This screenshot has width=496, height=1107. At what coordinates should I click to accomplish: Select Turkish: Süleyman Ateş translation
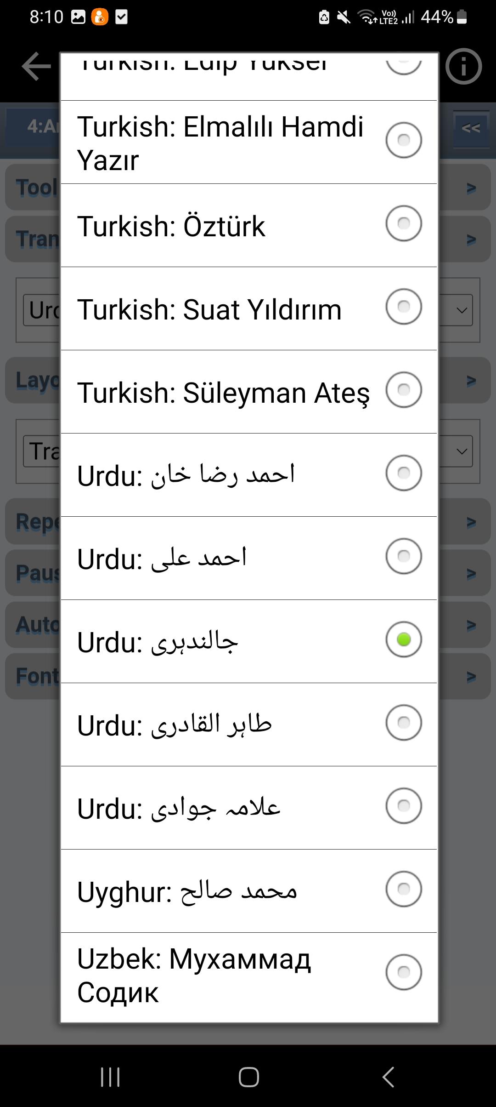point(249,392)
